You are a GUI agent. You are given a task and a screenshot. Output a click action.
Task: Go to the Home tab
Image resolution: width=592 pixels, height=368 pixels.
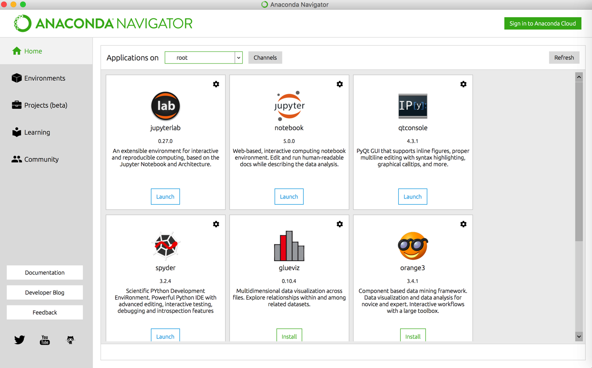[x=46, y=51]
